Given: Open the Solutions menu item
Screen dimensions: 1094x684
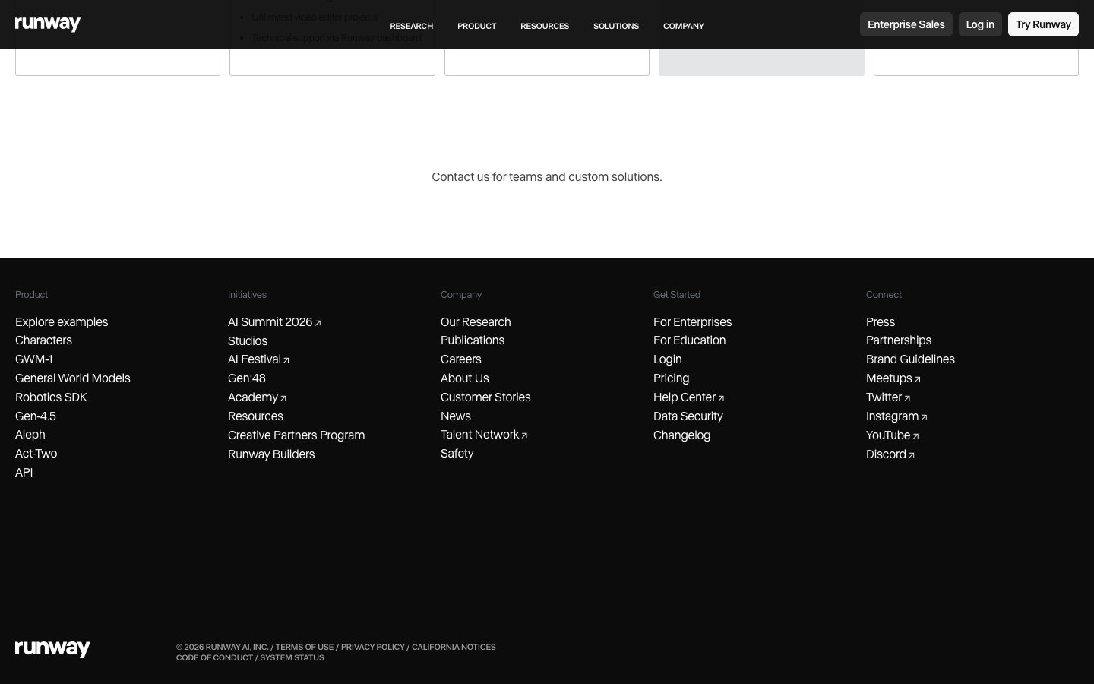Looking at the screenshot, I should 615,26.
